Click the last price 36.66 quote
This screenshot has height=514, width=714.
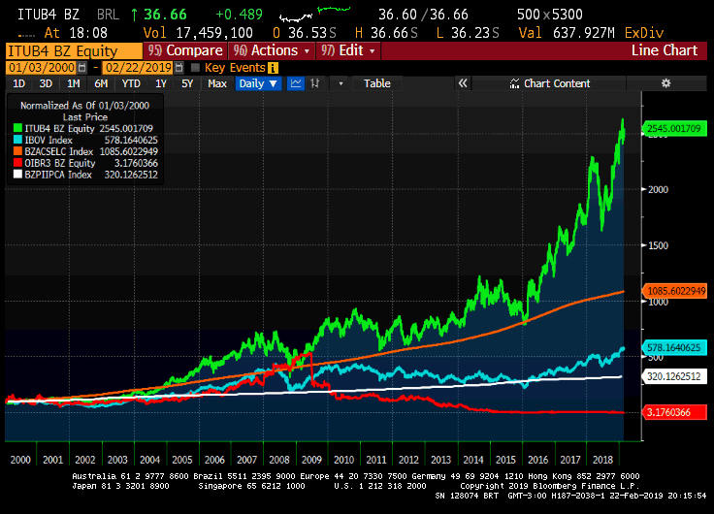[x=165, y=15]
